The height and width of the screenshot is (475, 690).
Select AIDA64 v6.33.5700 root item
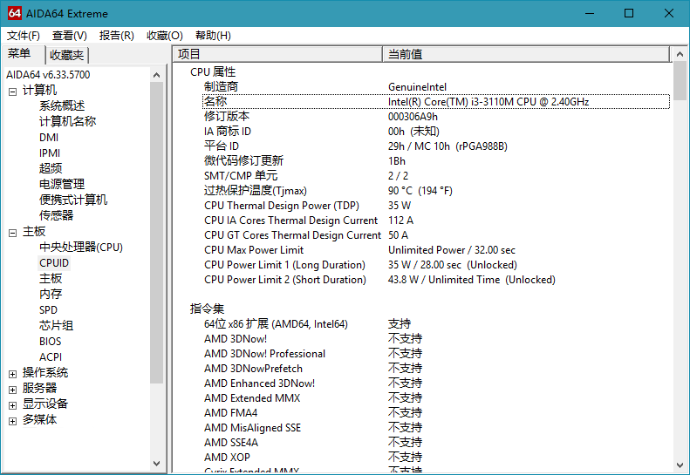coord(48,75)
